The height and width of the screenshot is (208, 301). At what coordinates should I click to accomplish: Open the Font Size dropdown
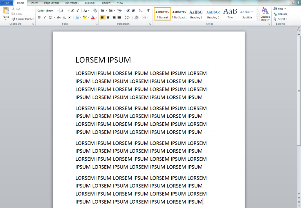pos(68,10)
